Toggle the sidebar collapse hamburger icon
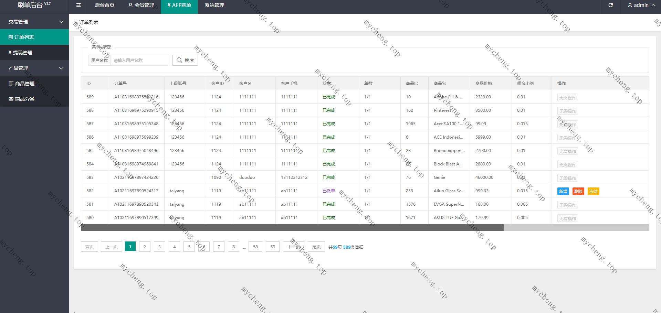The image size is (661, 313). pyautogui.click(x=78, y=5)
